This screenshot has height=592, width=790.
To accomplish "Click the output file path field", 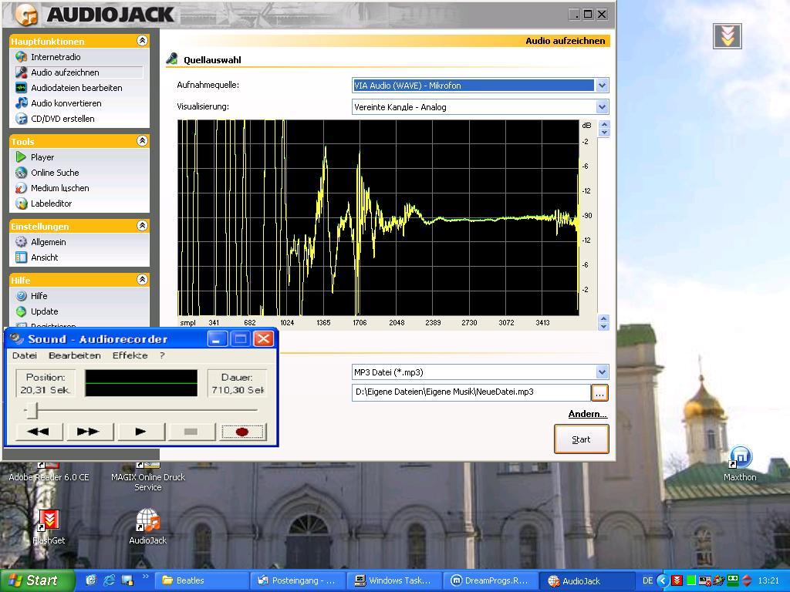I will (x=471, y=392).
